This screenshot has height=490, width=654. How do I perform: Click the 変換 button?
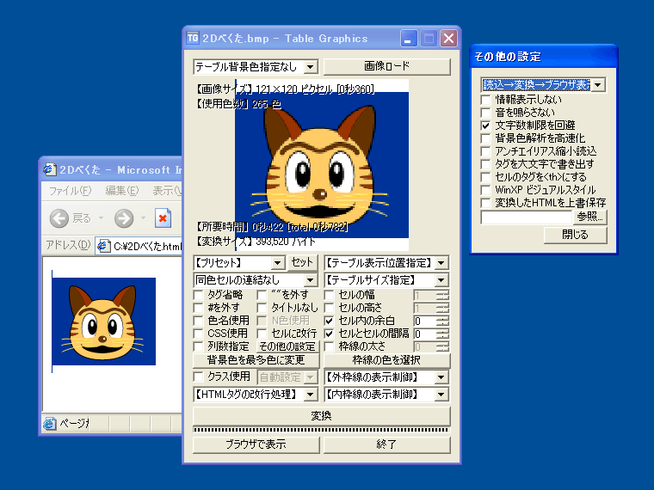click(x=322, y=416)
